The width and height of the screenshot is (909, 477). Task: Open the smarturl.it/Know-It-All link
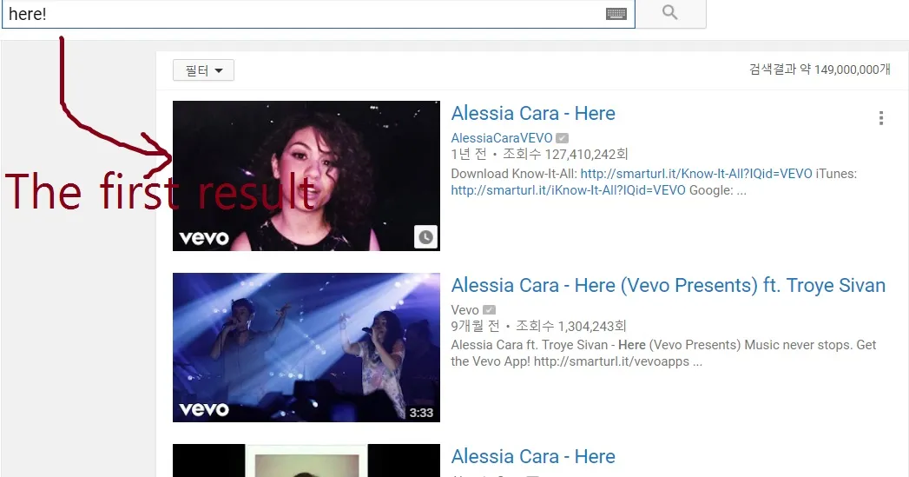tap(696, 174)
